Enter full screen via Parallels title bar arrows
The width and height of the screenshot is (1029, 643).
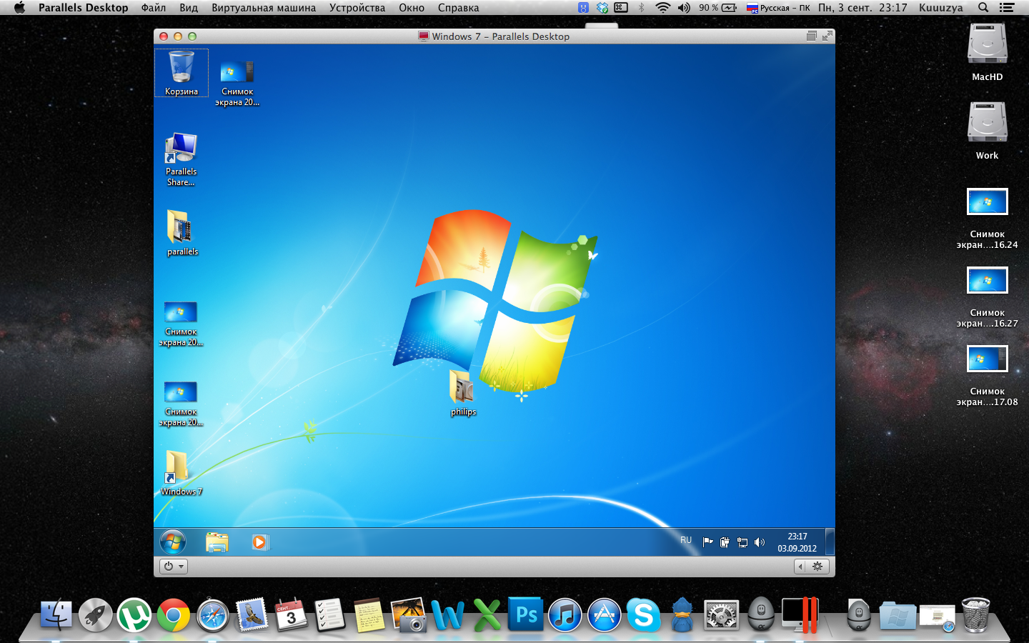(x=827, y=36)
